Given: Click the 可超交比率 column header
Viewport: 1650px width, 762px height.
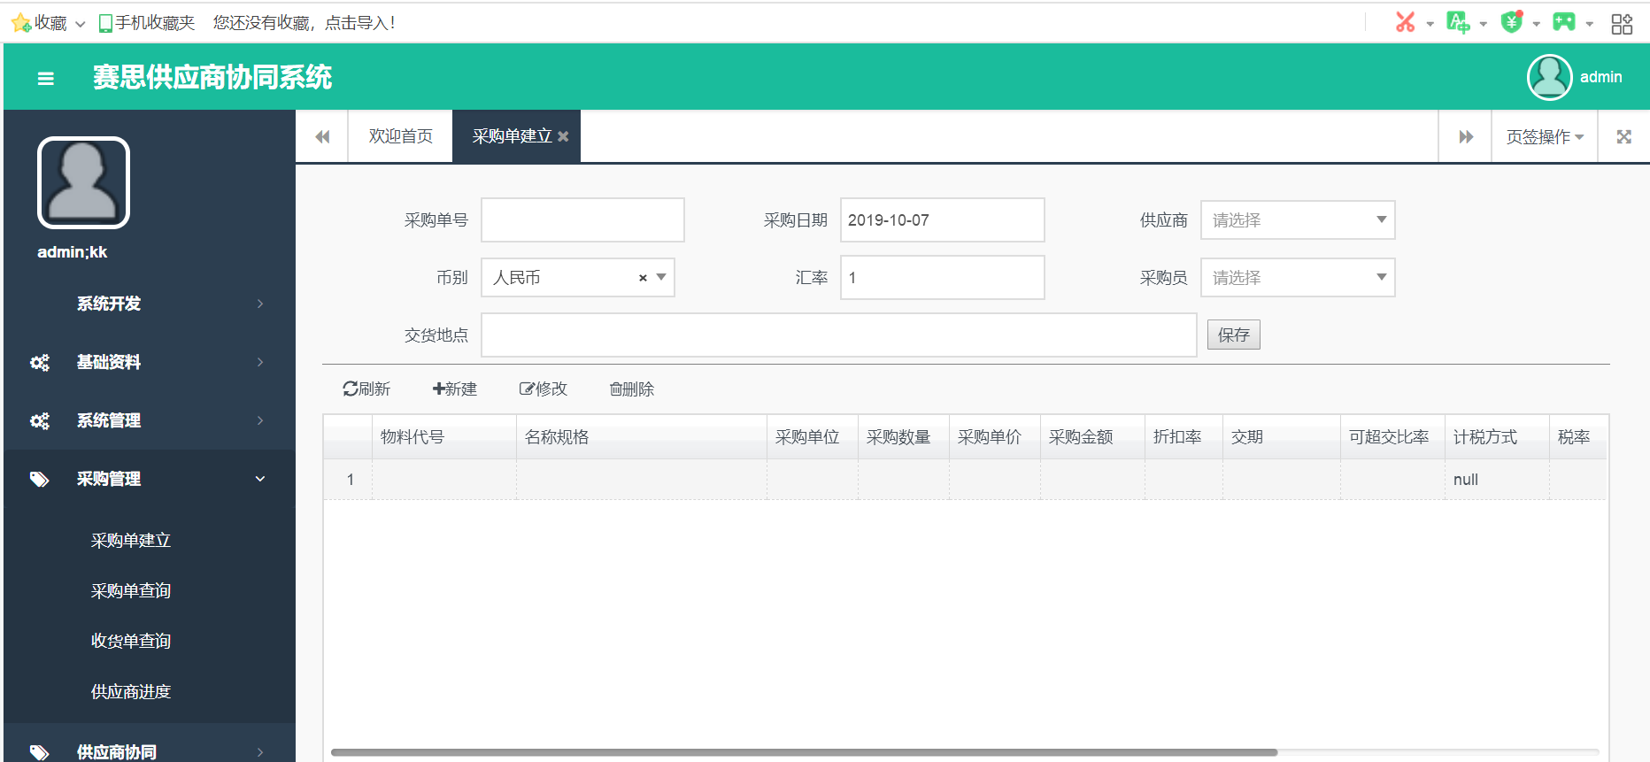Looking at the screenshot, I should coord(1392,437).
